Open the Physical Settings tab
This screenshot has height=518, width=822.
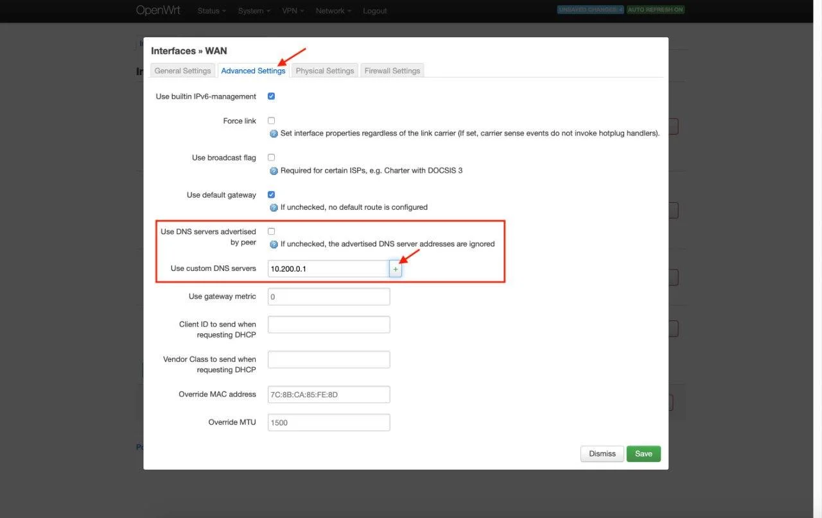pos(324,71)
